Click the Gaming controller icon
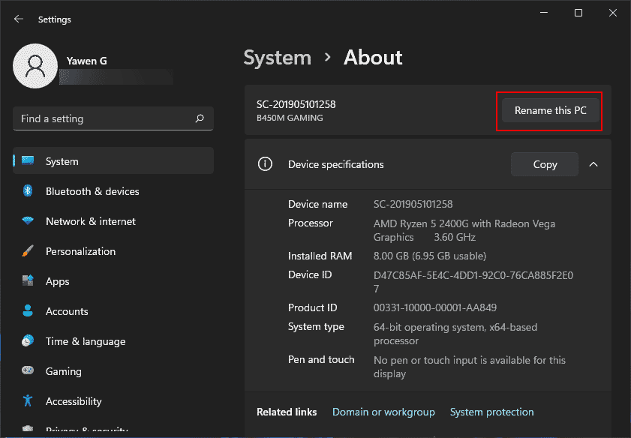631x438 pixels. click(x=29, y=371)
